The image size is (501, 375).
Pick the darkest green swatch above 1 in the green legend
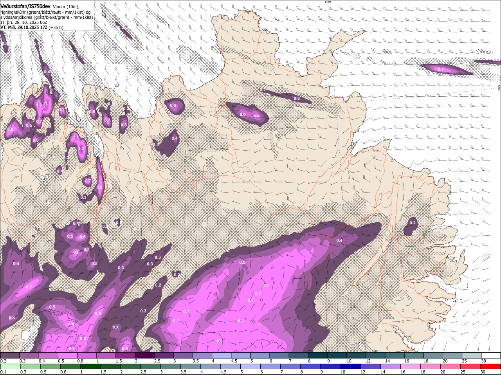[90, 367]
